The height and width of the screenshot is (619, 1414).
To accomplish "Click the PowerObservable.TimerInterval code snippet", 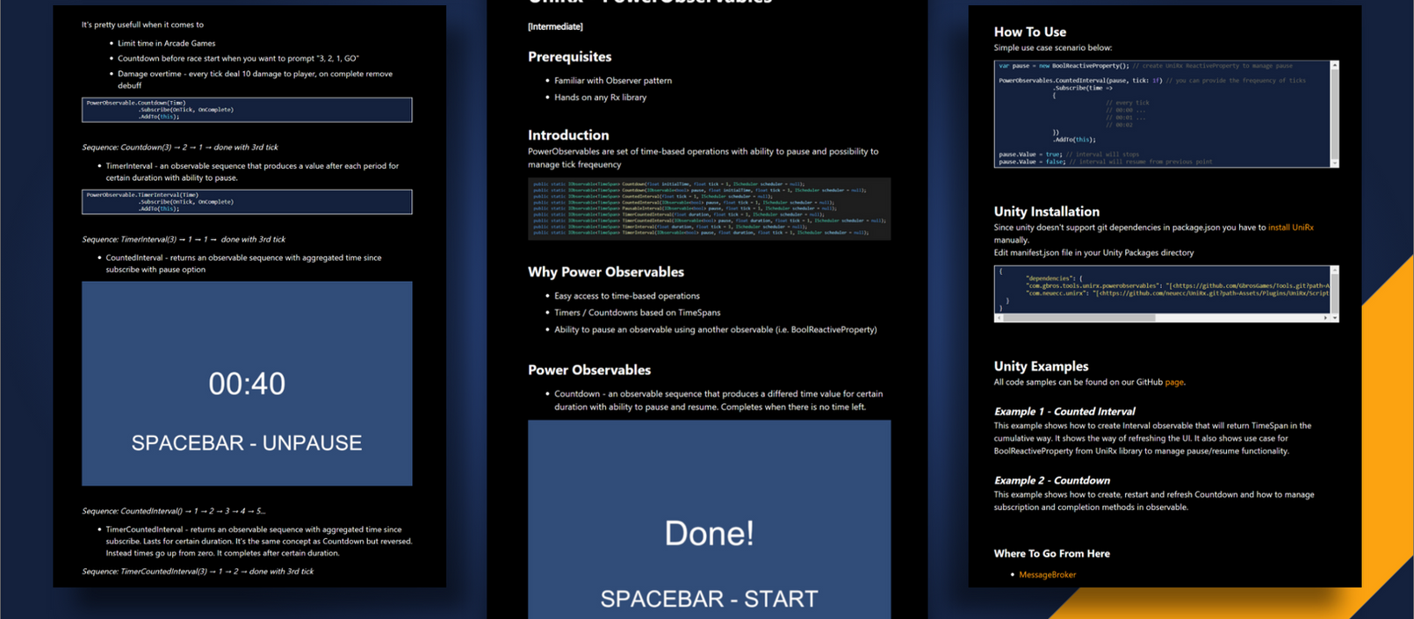I will (247, 202).
